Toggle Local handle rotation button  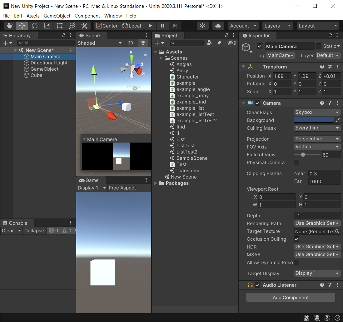[132, 26]
